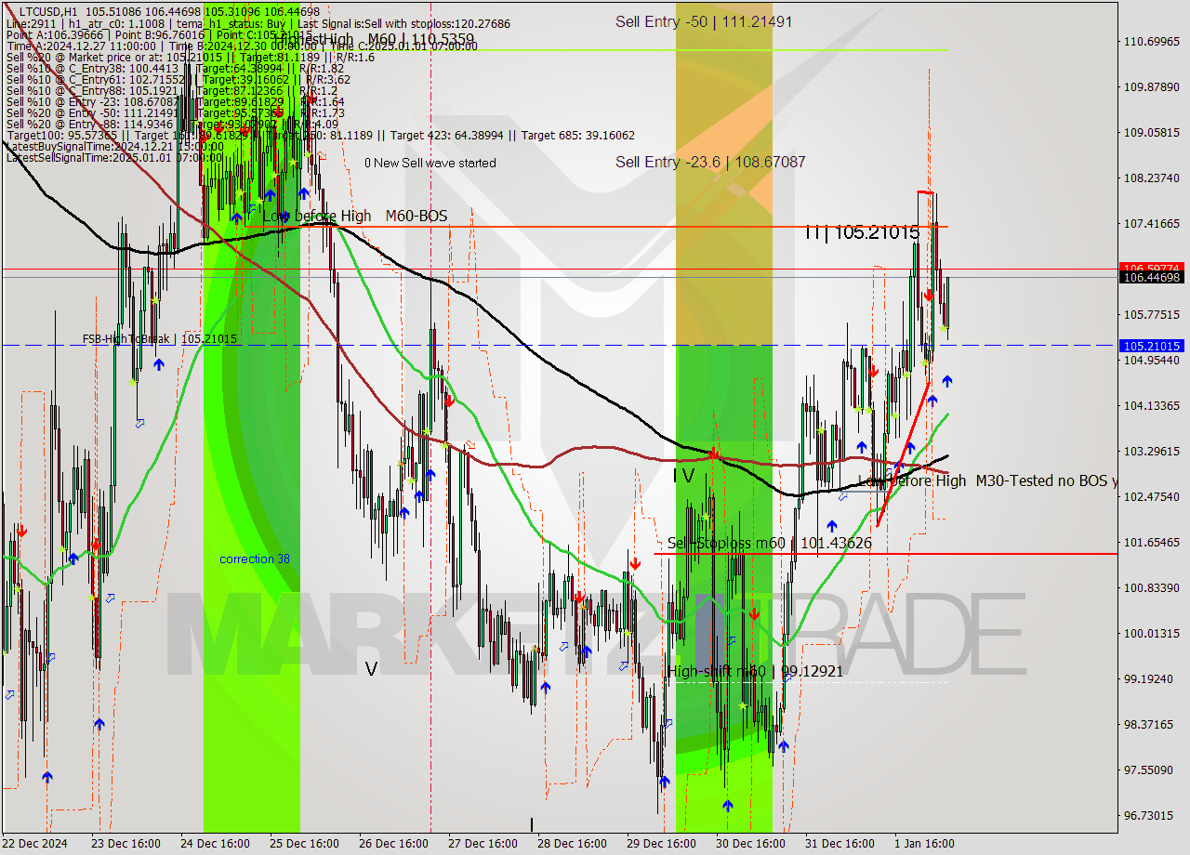
Task: Click the 'I V' wave label
Action: tap(683, 476)
